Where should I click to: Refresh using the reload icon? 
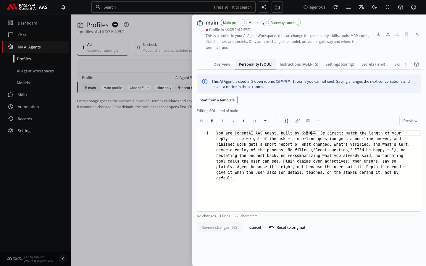[x=335, y=7]
